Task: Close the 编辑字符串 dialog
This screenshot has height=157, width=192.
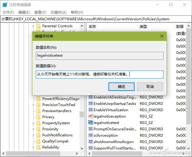Action: click(162, 36)
